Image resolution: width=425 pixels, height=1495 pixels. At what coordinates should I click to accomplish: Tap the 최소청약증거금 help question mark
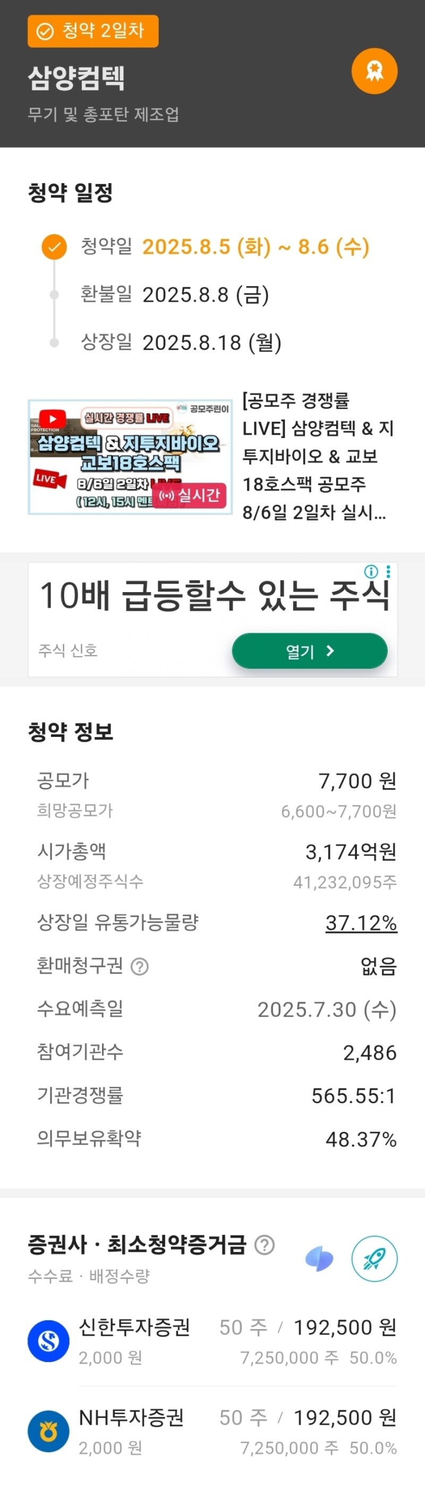click(265, 1244)
